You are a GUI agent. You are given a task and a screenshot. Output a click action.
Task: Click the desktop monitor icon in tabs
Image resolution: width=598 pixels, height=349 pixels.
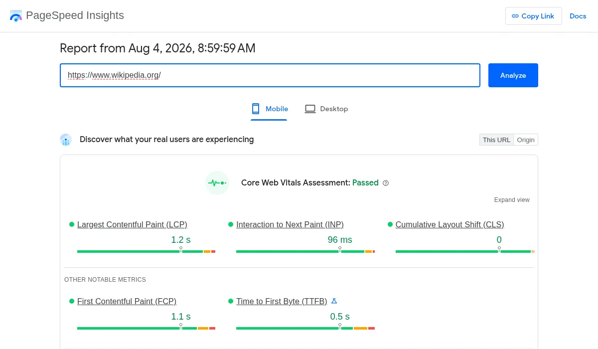click(310, 109)
